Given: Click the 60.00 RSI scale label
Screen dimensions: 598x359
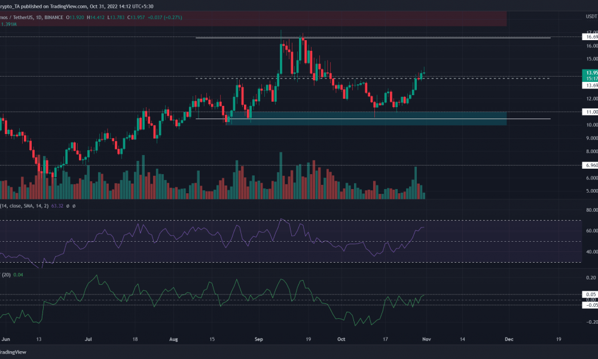Looking at the screenshot, I should [x=592, y=230].
